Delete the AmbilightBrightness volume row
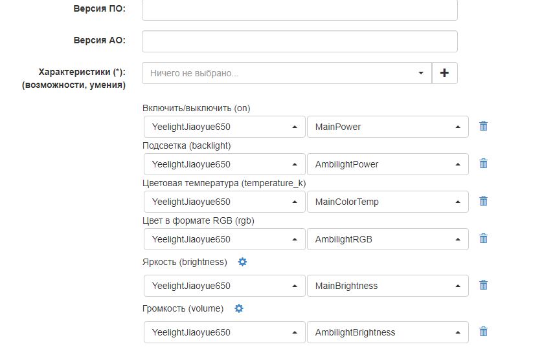This screenshot has height=362, width=555. (x=483, y=332)
